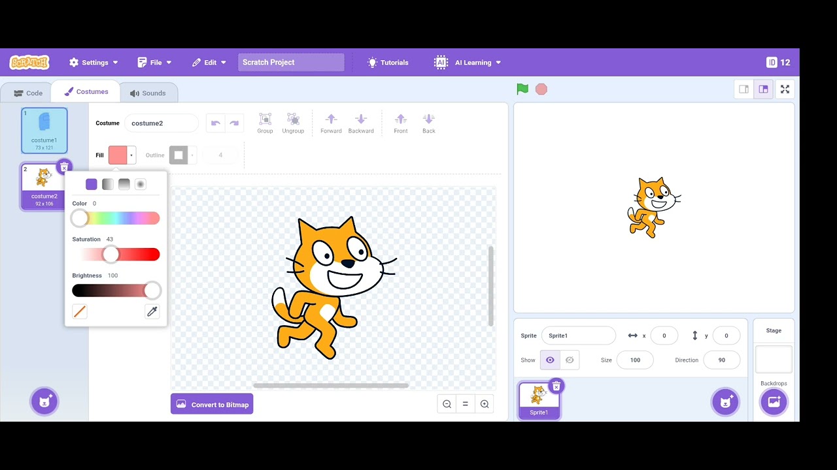Select horizontal gradient fill type
This screenshot has height=470, width=837.
[108, 185]
